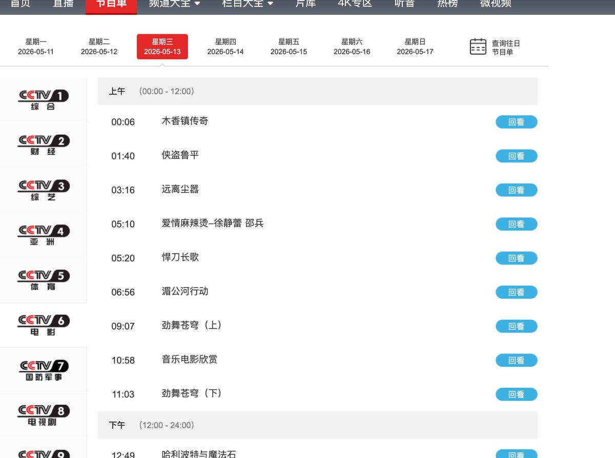The image size is (615, 458).
Task: Click the 03:16 time entry
Action: 123,190
